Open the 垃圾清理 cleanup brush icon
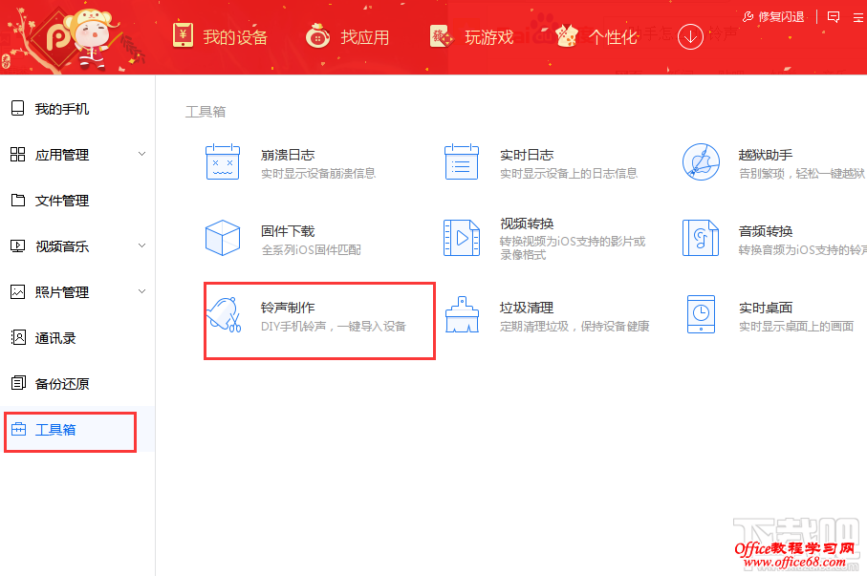 (x=462, y=314)
